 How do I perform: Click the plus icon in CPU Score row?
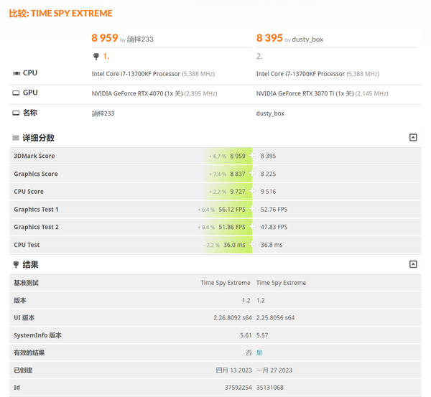(x=252, y=191)
